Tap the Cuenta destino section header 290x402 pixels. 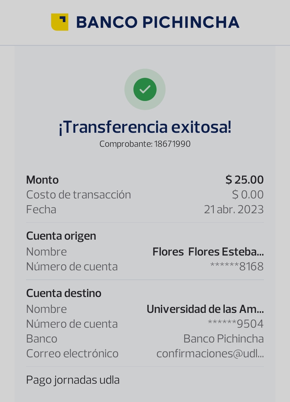[x=64, y=293]
